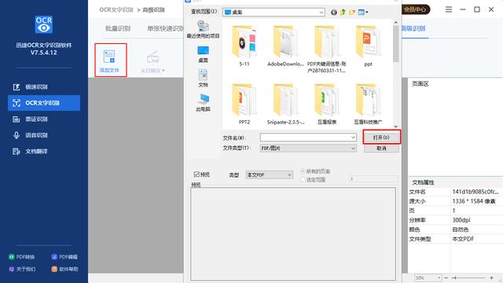Select the 所有的页面 radio button
This screenshot has width=503, height=283.
[303, 171]
